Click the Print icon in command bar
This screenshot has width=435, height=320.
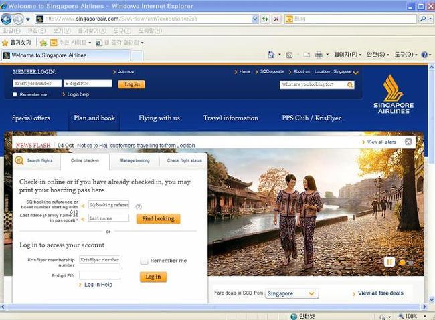click(x=319, y=55)
